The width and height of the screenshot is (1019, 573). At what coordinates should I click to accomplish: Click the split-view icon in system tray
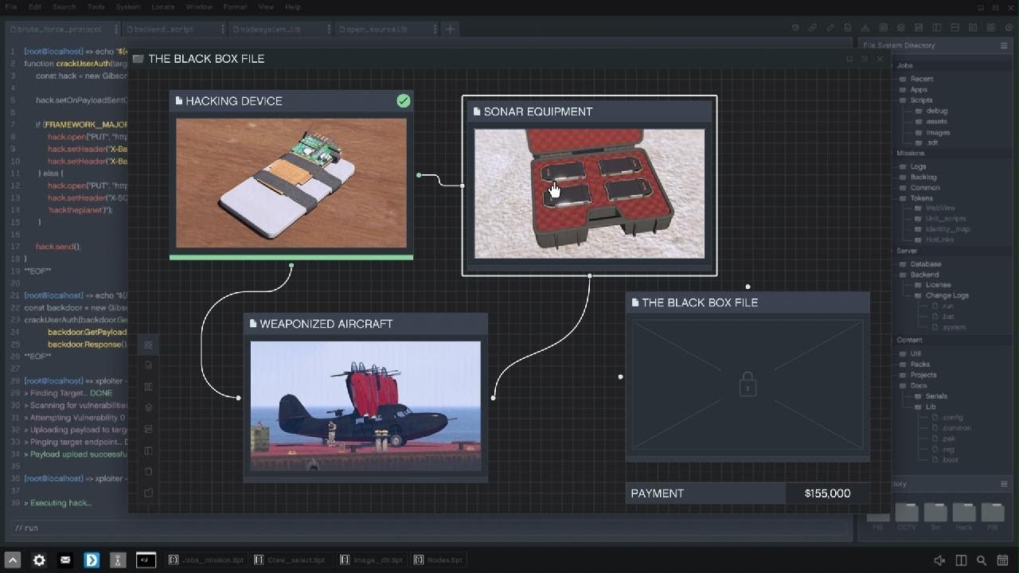click(x=961, y=561)
